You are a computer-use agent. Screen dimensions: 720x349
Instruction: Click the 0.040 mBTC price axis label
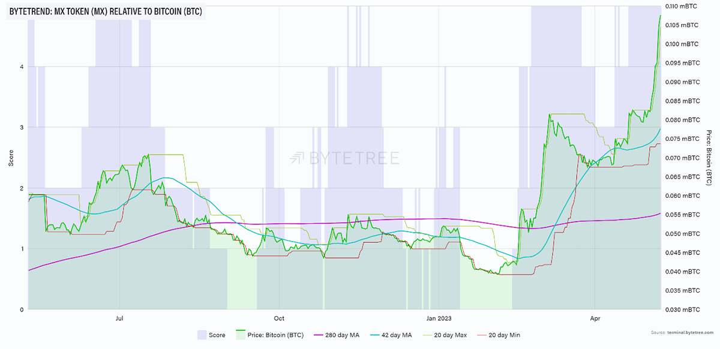[x=681, y=272]
